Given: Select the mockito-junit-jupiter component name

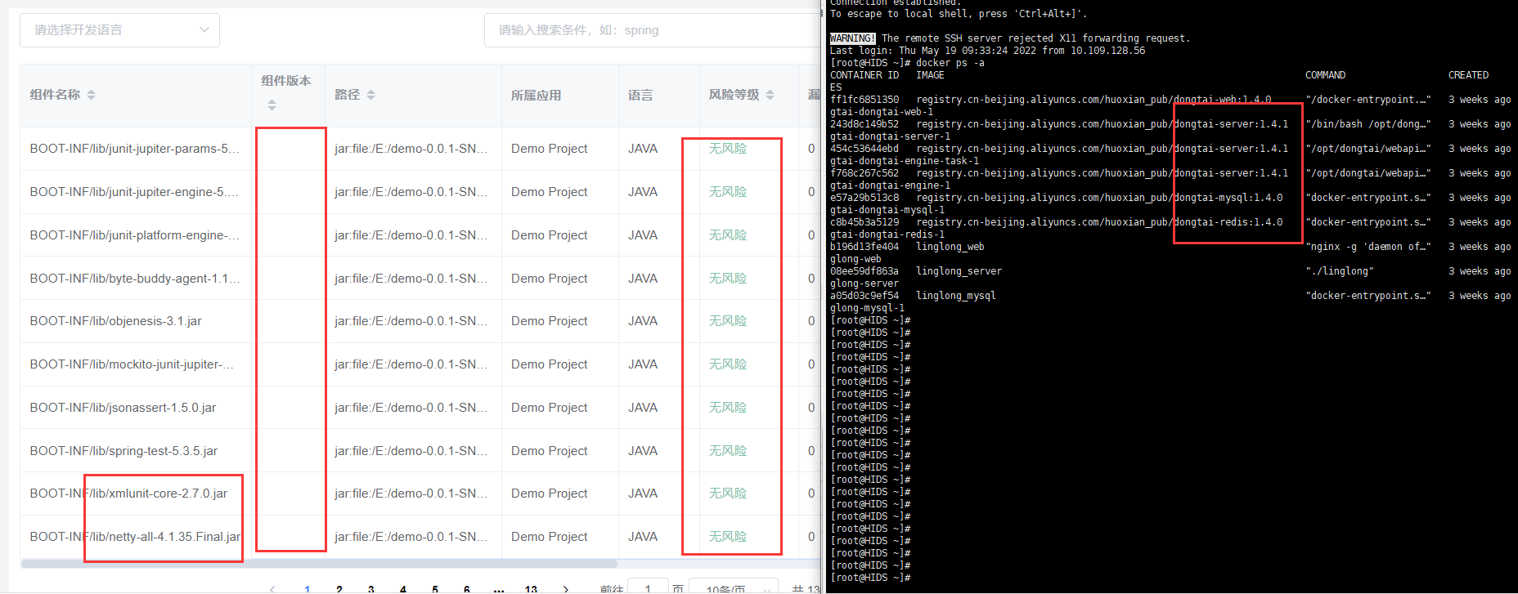Looking at the screenshot, I should (132, 364).
